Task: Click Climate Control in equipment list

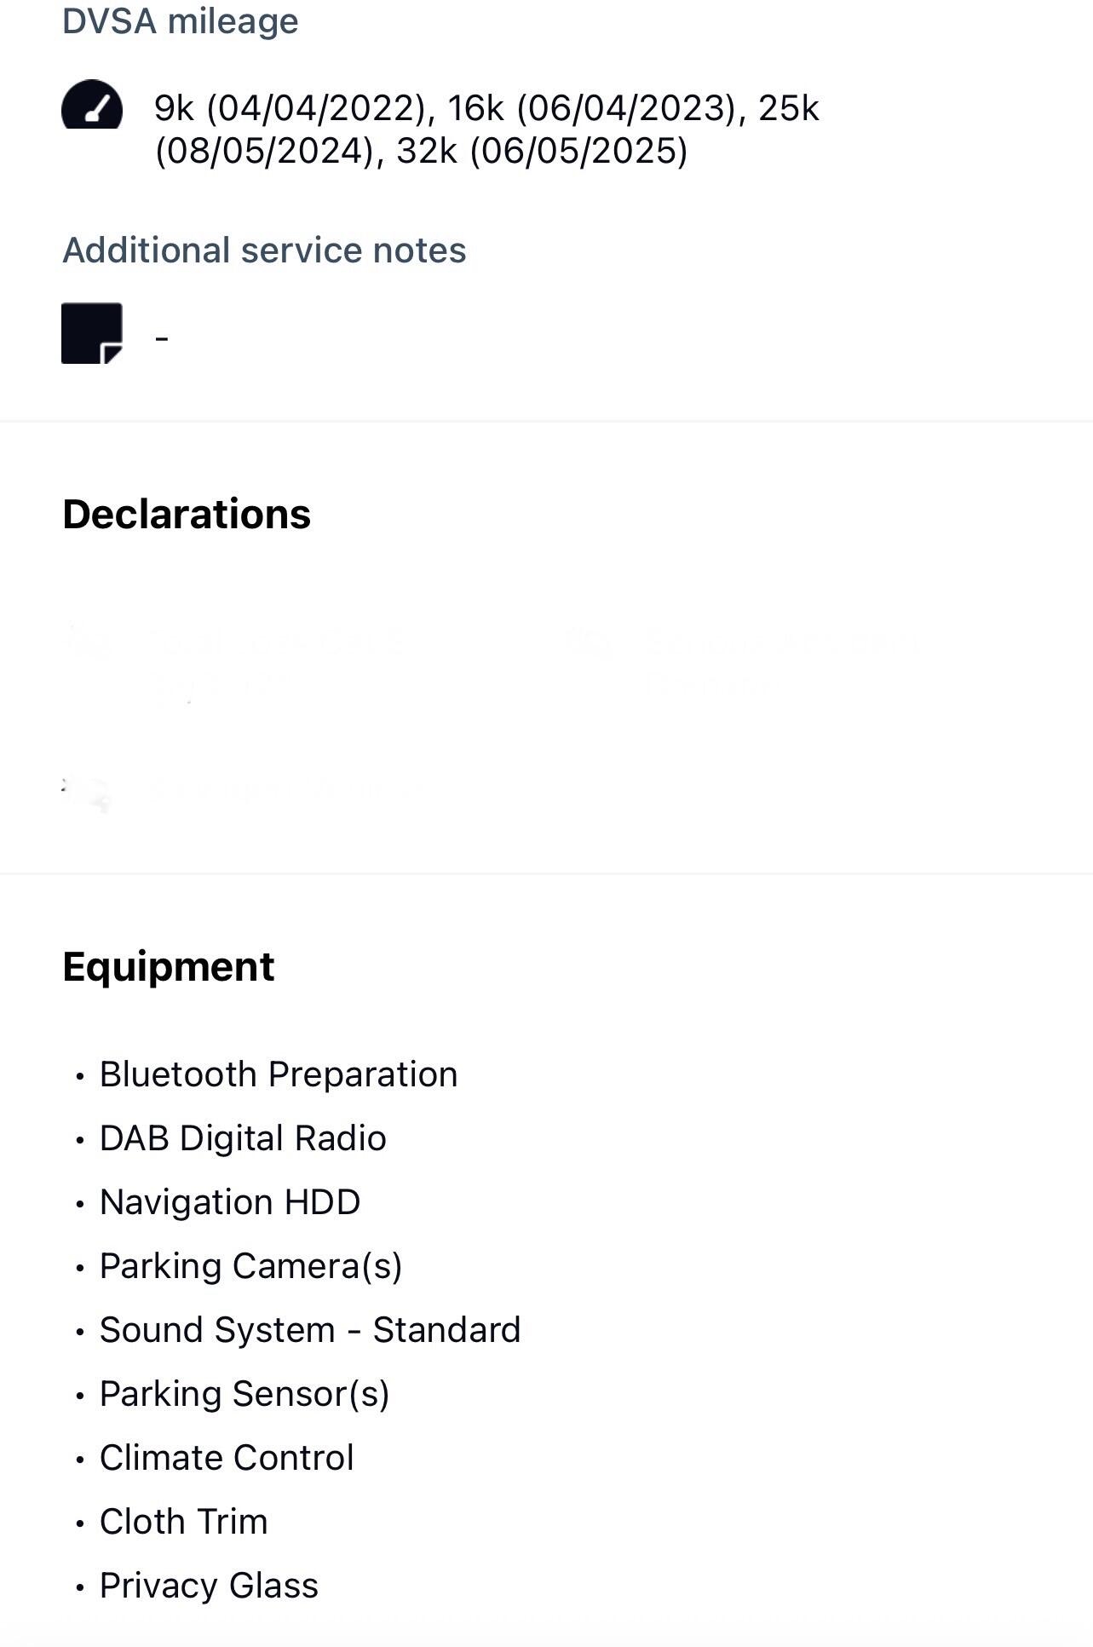Action: tap(227, 1458)
